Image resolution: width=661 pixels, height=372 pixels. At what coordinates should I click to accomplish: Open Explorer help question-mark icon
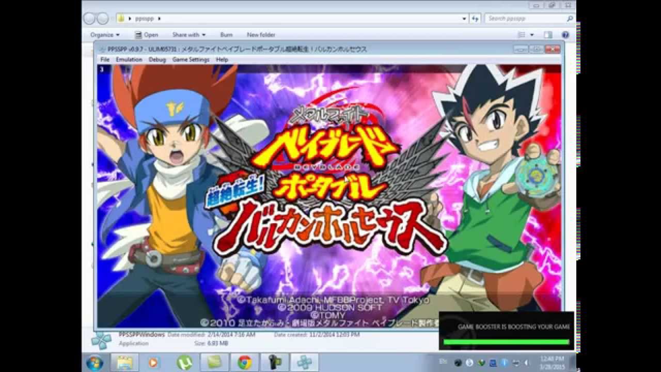click(x=565, y=35)
